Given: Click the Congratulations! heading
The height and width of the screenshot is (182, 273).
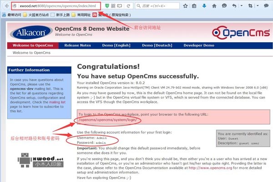Looking at the screenshot, I should [108, 66].
